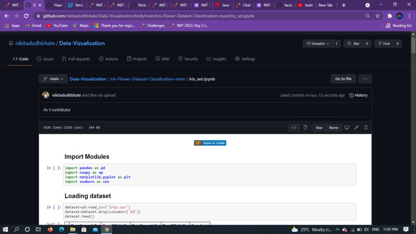The width and height of the screenshot is (416, 234).
Task: Open Task View on taskbar
Action: click(x=38, y=229)
